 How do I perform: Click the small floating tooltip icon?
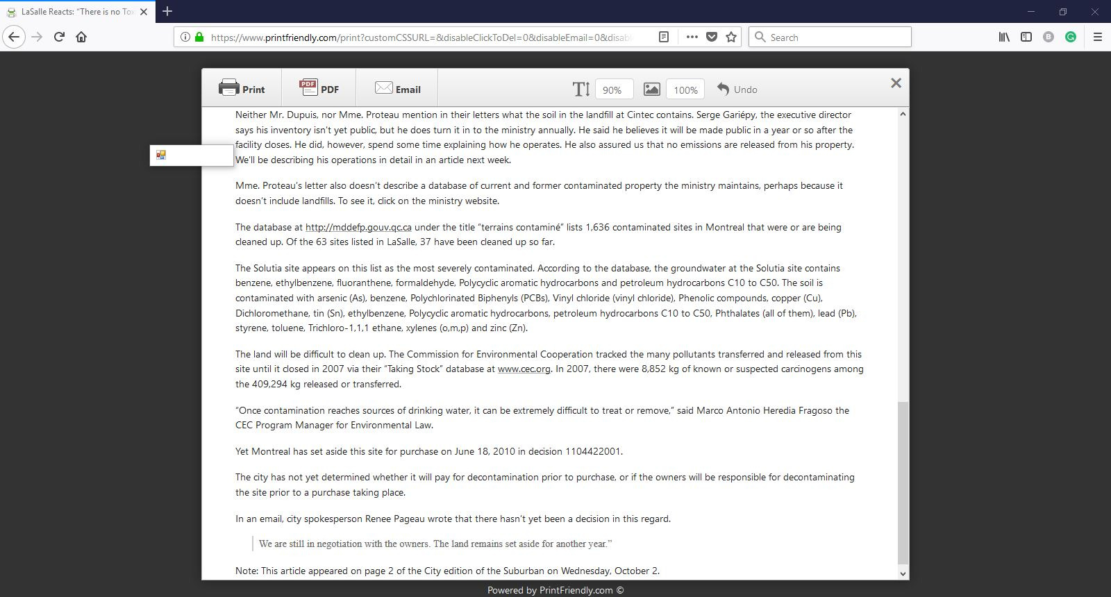[x=161, y=155]
